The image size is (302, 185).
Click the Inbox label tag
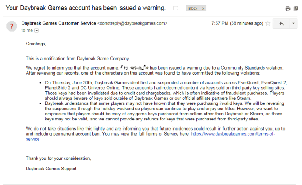193,8
